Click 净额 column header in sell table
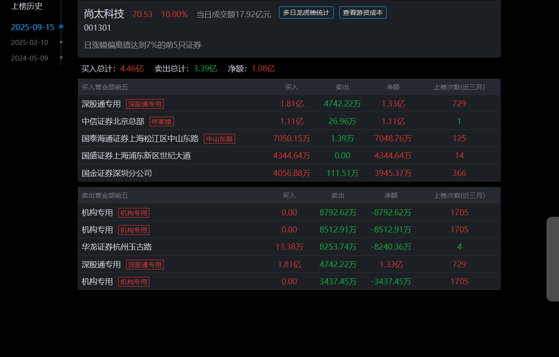The image size is (559, 357). click(x=391, y=195)
